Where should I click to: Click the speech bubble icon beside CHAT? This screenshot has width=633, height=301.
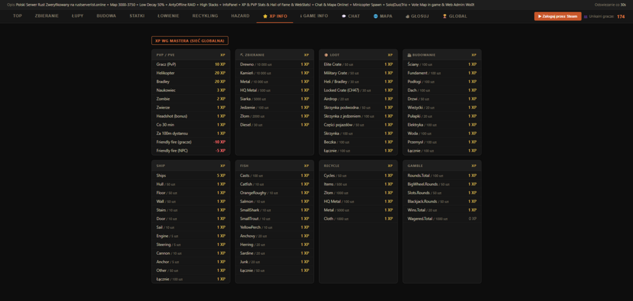click(x=344, y=16)
